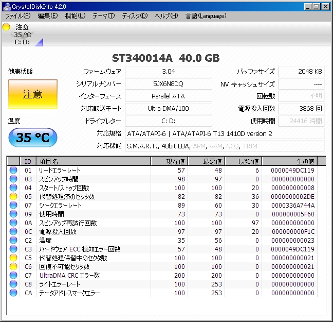Click status icon for 07 シークエラーレート

13,205
